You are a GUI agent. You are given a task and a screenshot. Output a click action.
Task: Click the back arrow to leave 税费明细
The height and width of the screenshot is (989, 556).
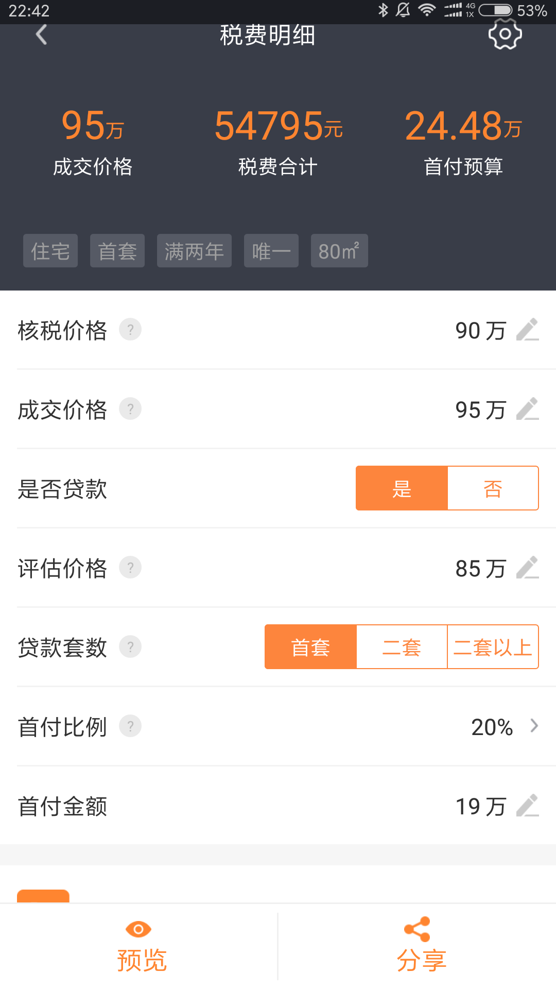pos(41,35)
